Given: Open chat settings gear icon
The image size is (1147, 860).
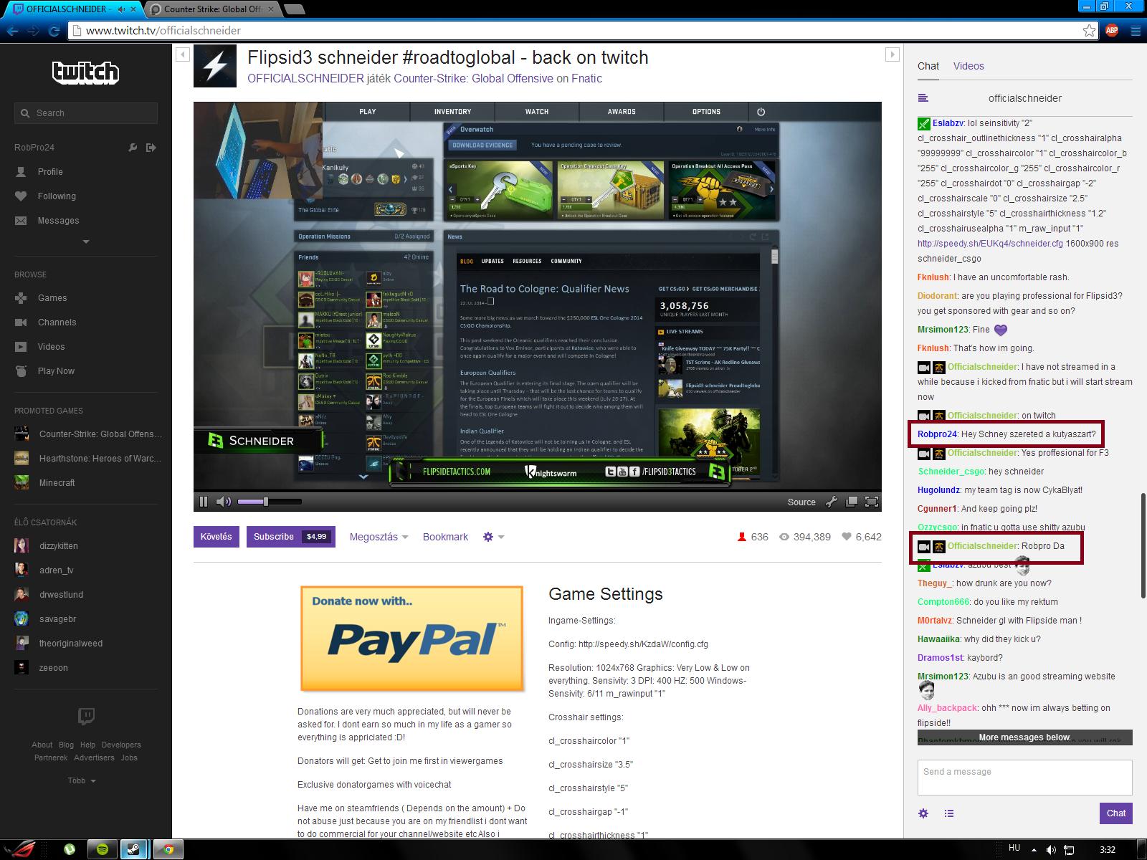Looking at the screenshot, I should pyautogui.click(x=923, y=813).
